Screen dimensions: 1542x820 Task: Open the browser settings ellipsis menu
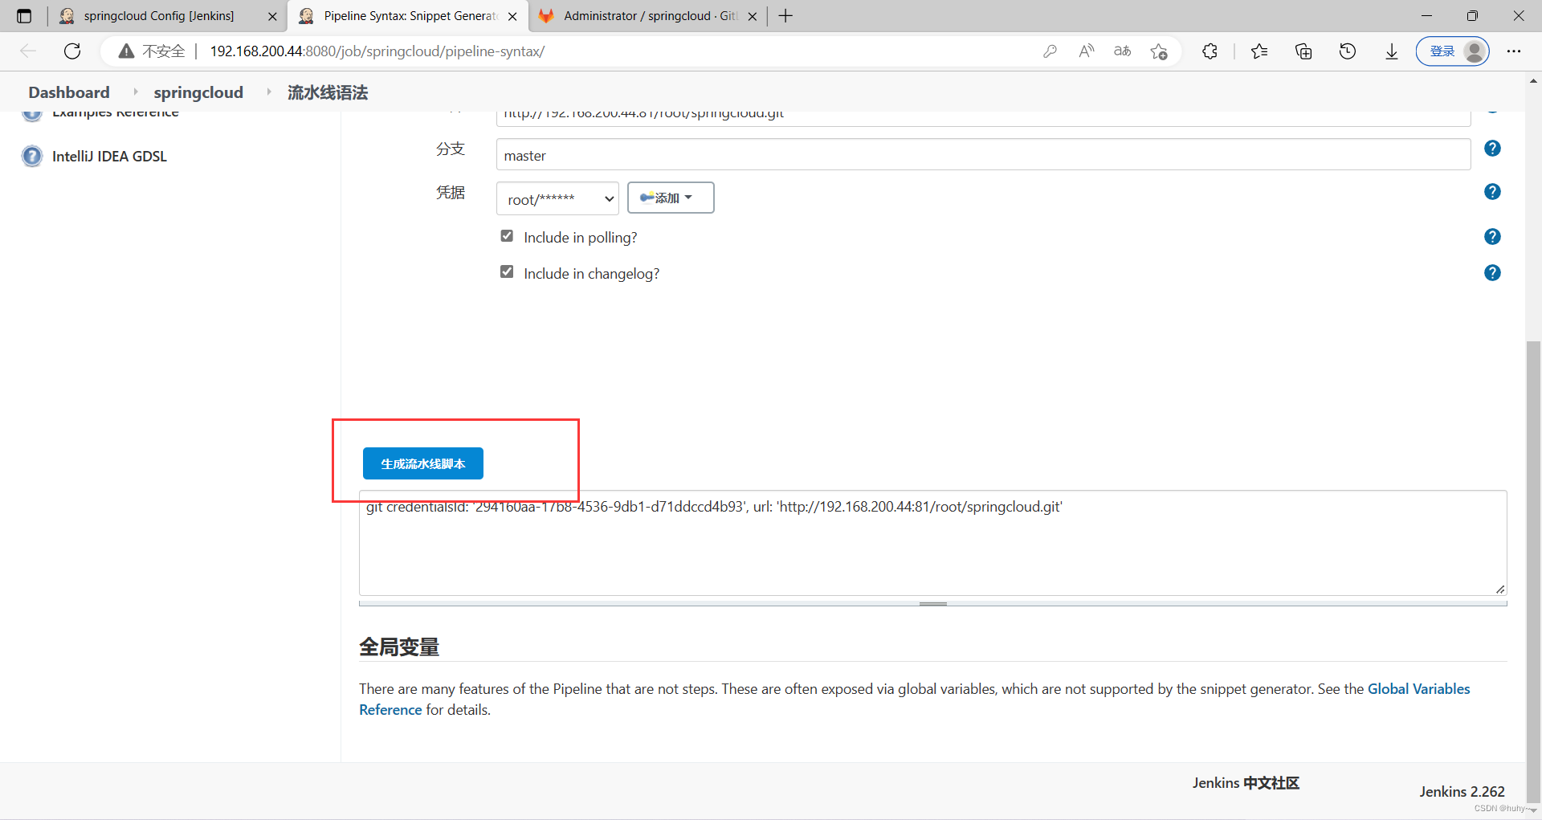(x=1513, y=51)
